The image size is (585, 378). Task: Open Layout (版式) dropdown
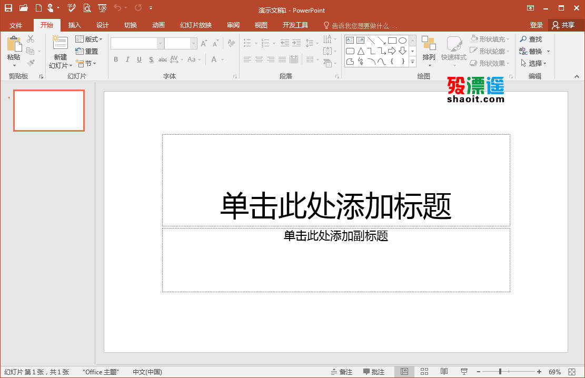[89, 39]
